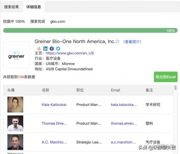Open the red anchor icon link
The image size is (180, 154).
pyautogui.click(x=38, y=48)
